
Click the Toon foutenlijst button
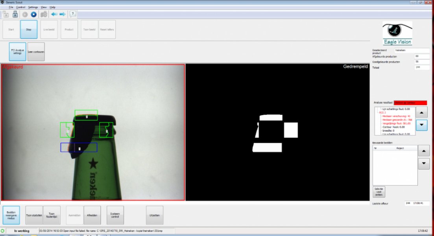pyautogui.click(x=52, y=215)
